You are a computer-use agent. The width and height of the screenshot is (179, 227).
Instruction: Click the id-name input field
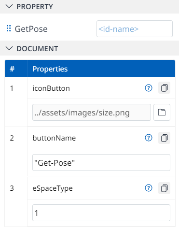(x=135, y=29)
